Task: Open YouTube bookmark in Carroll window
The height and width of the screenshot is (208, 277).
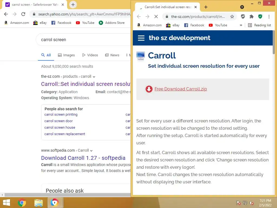Action: pos(218,25)
